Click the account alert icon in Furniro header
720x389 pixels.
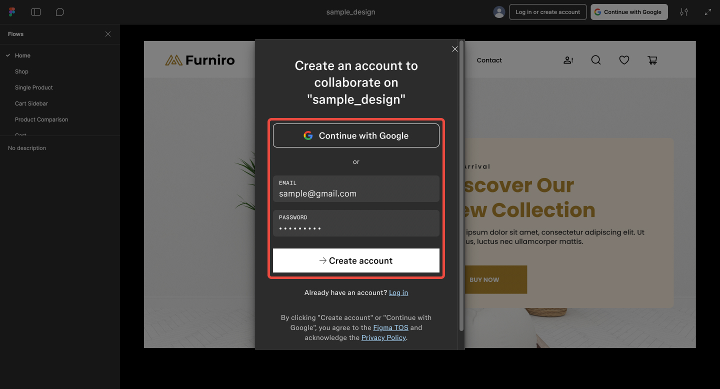click(568, 60)
